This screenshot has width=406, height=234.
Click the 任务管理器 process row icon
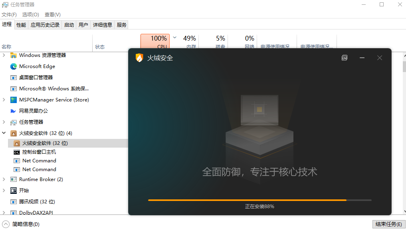click(x=14, y=122)
